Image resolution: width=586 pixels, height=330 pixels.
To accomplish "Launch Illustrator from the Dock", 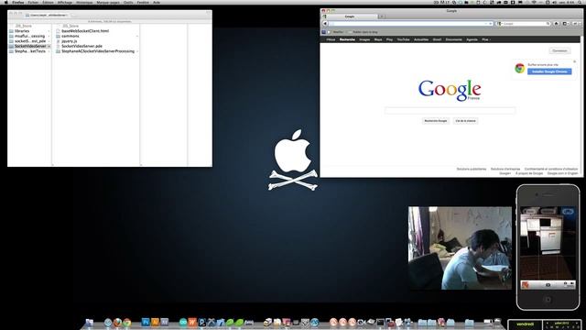I will click(x=155, y=322).
